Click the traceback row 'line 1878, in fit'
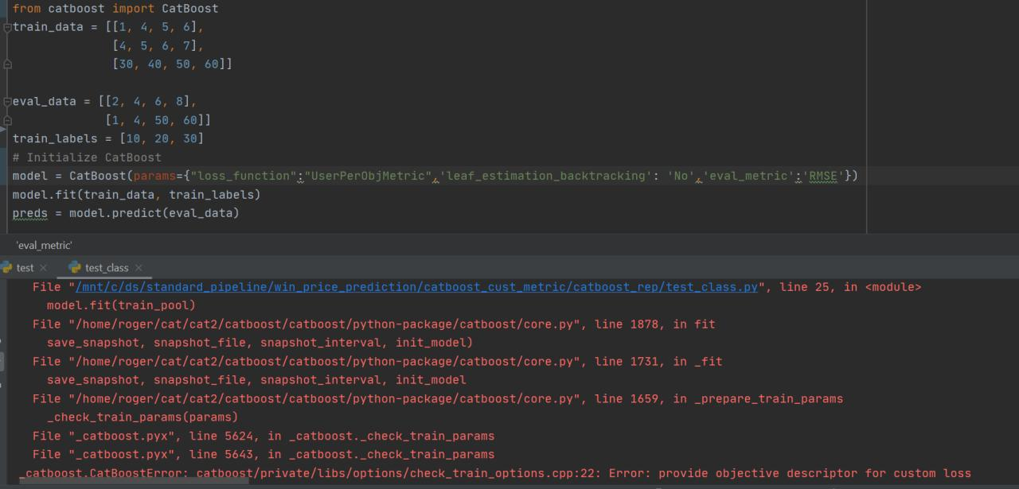Viewport: 1019px width, 489px height. (x=374, y=324)
